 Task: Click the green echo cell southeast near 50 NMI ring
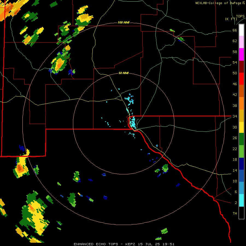point(165,168)
